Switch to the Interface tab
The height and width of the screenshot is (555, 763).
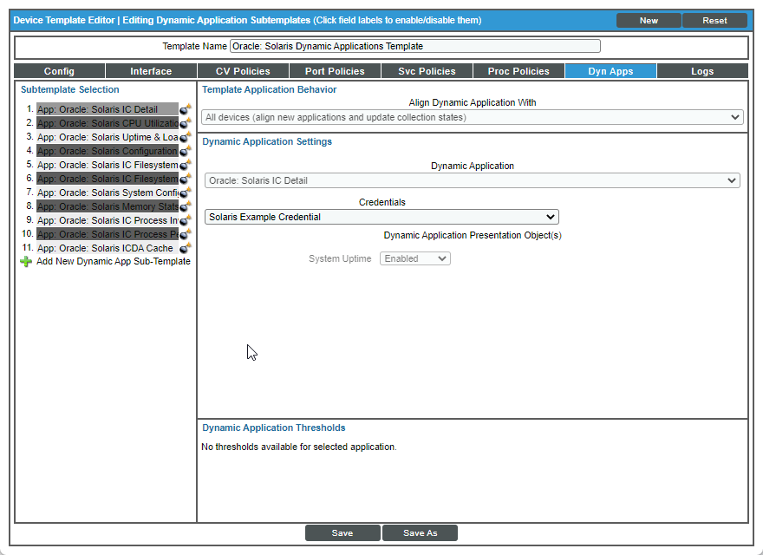(x=151, y=71)
